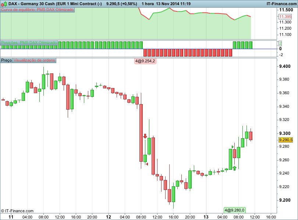Click price axis label '9.300'
This screenshot has width=298, height=220.
coord(285,133)
